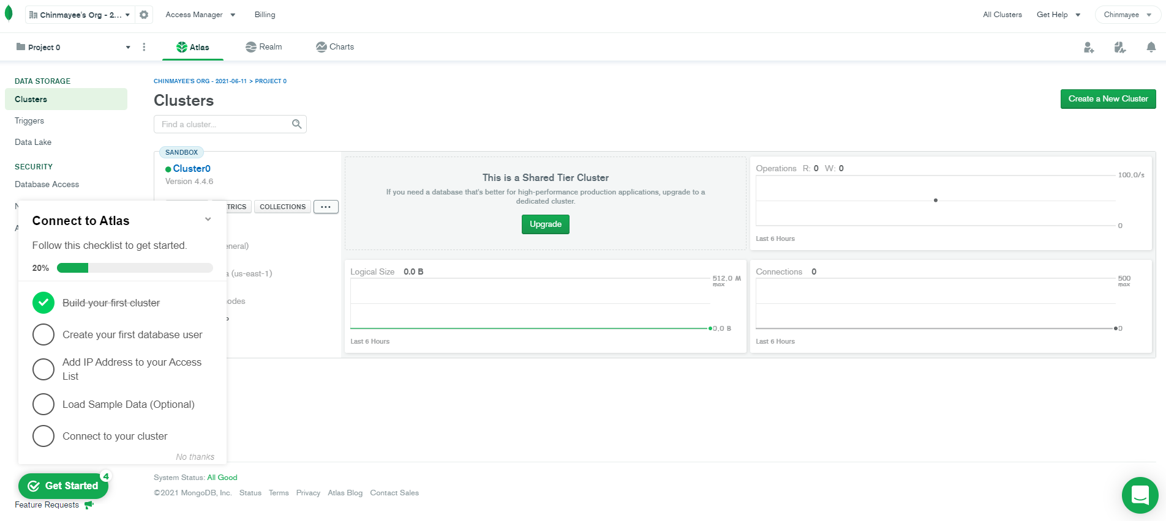
Task: Click the Charts product icon
Action: click(321, 47)
